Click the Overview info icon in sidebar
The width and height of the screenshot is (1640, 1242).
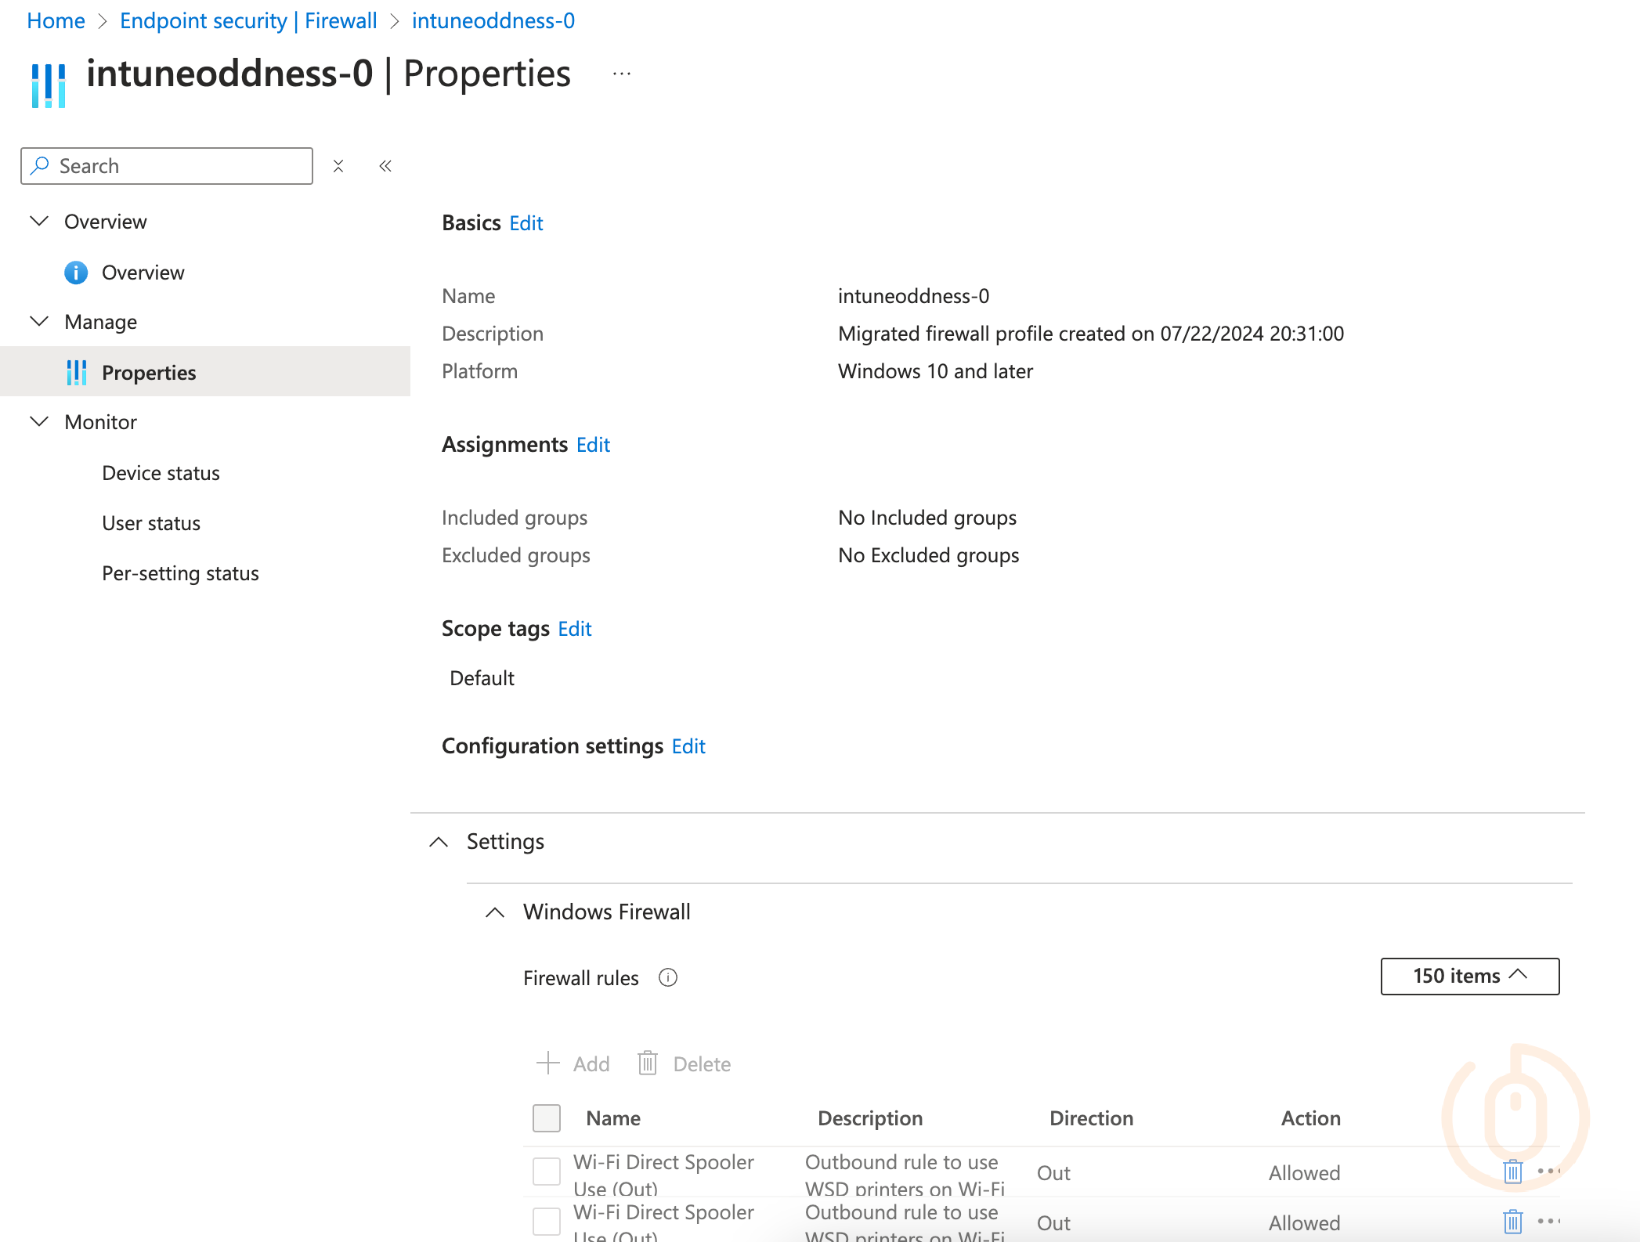pos(76,273)
